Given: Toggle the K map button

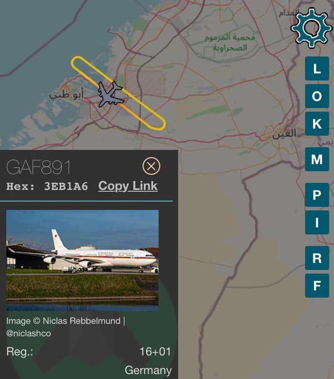Looking at the screenshot, I should 317,124.
